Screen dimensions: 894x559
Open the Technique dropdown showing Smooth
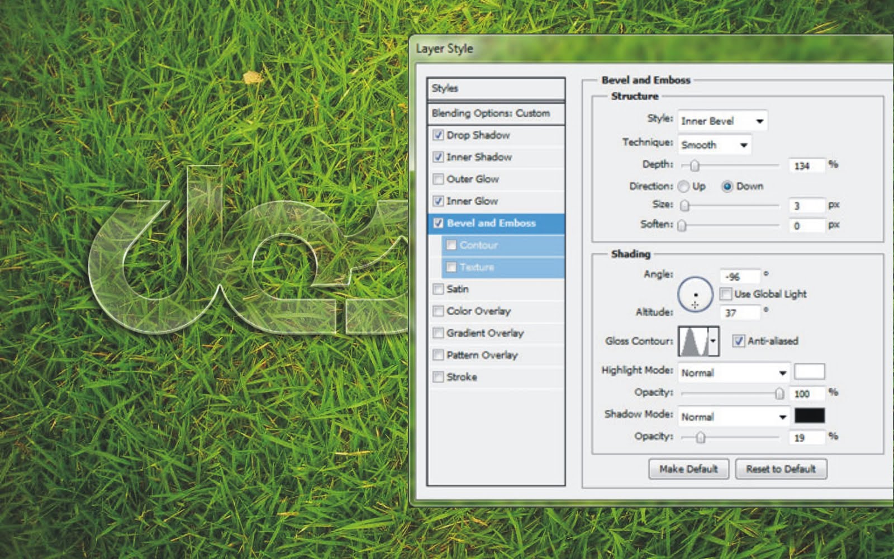714,145
